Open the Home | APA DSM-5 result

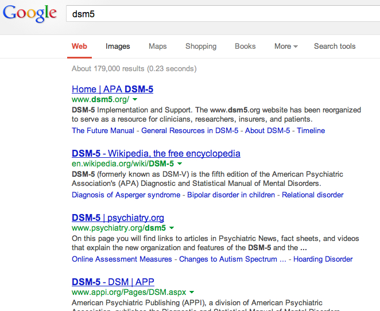(x=113, y=89)
